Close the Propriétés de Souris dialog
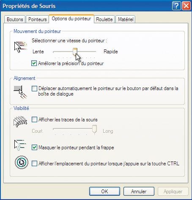The width and height of the screenshot is (192, 200). pyautogui.click(x=186, y=6)
